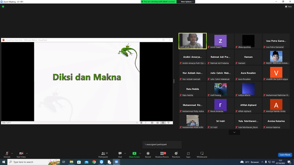Open the View Options dropdown
Screen dimensions: 294x165
(x=187, y=2)
